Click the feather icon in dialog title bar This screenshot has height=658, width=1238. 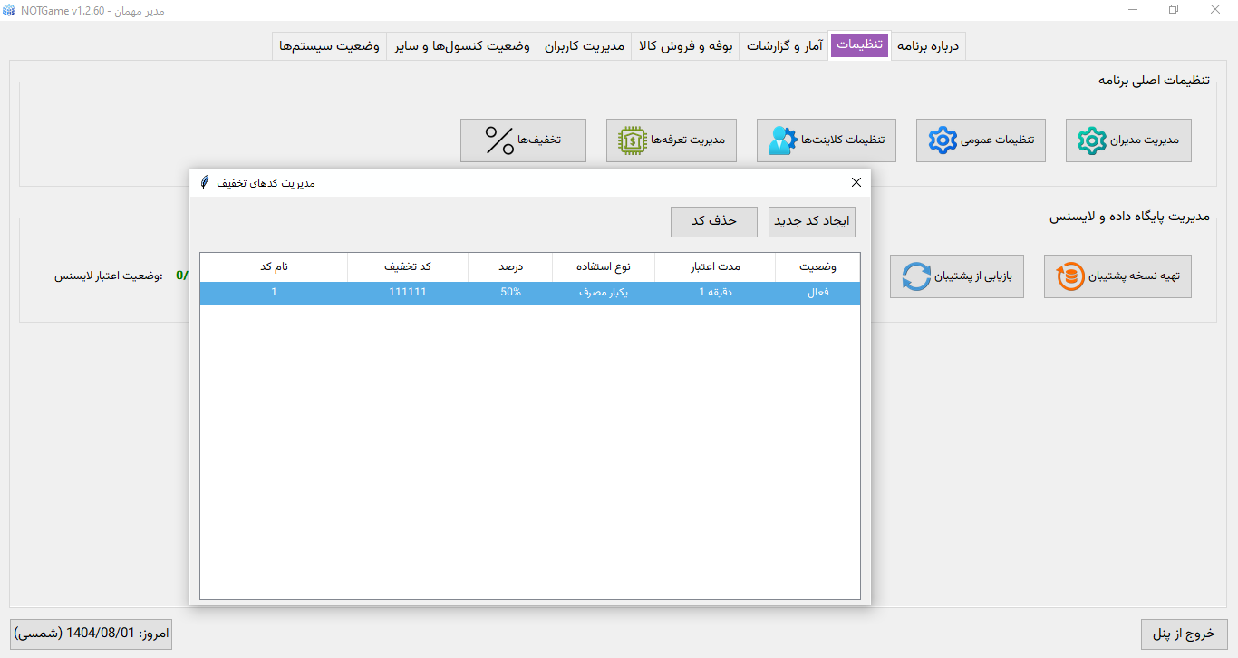(x=206, y=182)
